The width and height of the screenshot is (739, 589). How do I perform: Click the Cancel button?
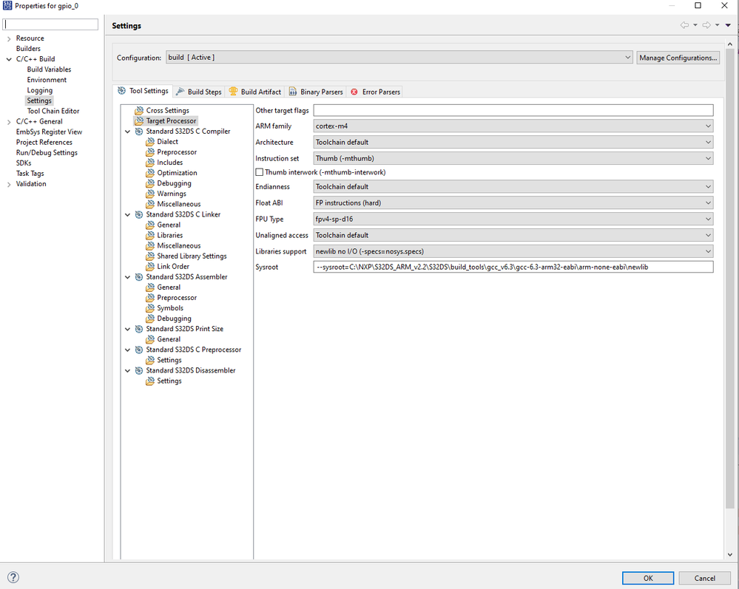704,578
